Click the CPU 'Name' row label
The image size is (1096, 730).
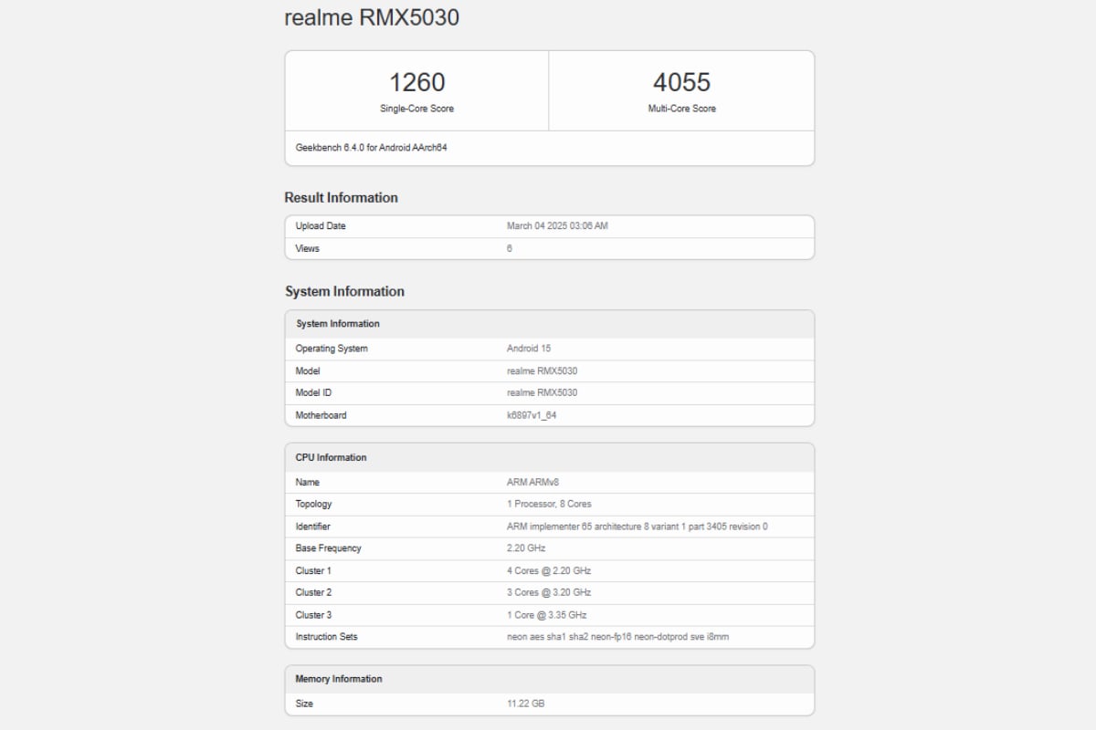[x=308, y=482]
